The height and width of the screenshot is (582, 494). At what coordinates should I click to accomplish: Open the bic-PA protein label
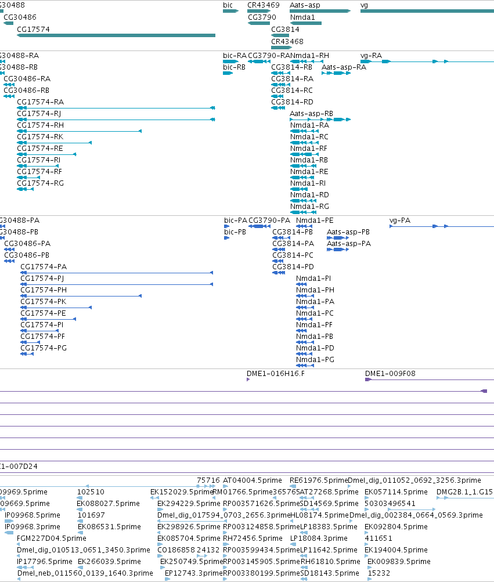tap(236, 220)
